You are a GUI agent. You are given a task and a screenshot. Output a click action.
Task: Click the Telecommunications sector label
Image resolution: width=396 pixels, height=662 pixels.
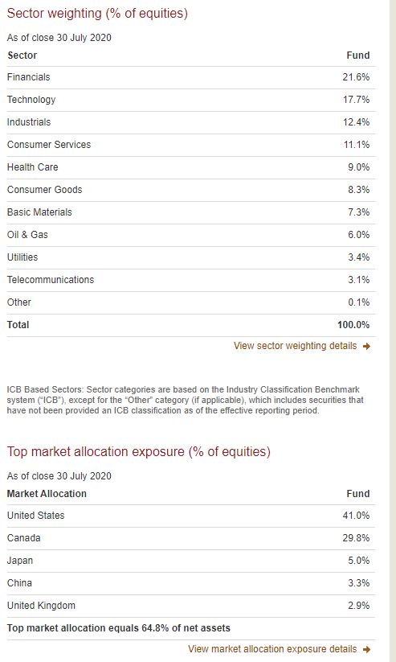[x=51, y=280]
